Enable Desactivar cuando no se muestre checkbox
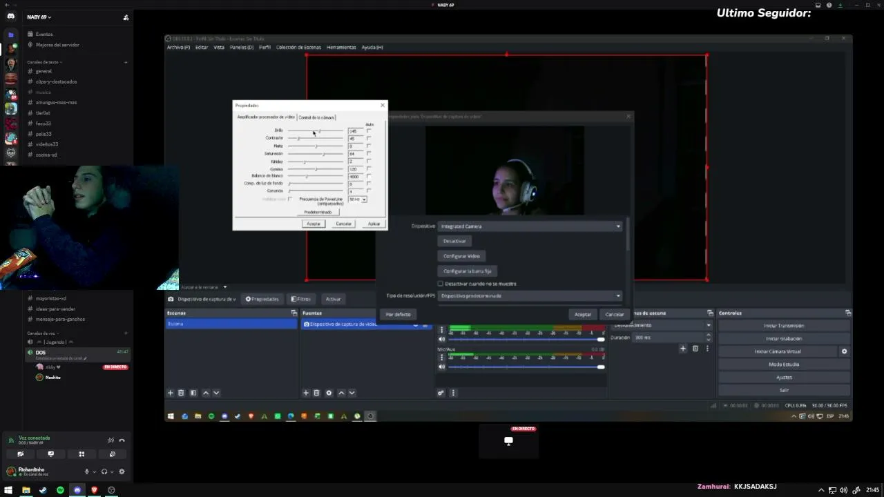This screenshot has height=497, width=884. (441, 284)
